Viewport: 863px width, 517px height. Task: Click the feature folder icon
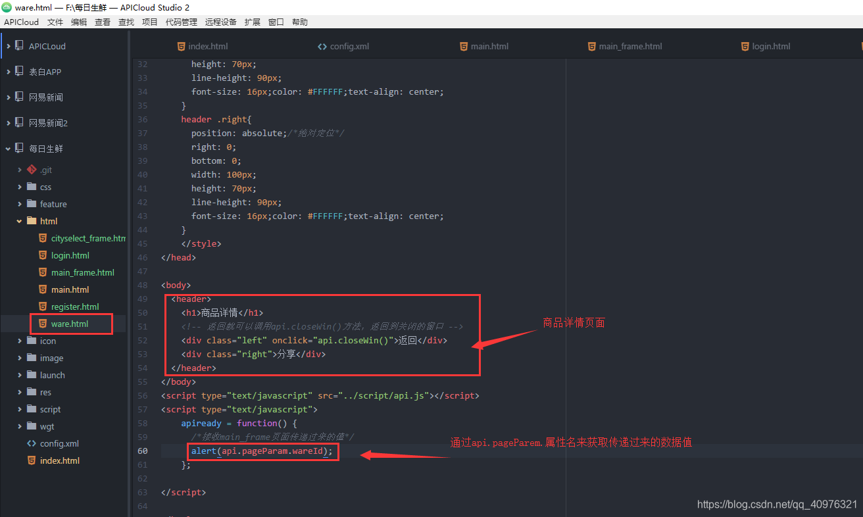point(31,204)
